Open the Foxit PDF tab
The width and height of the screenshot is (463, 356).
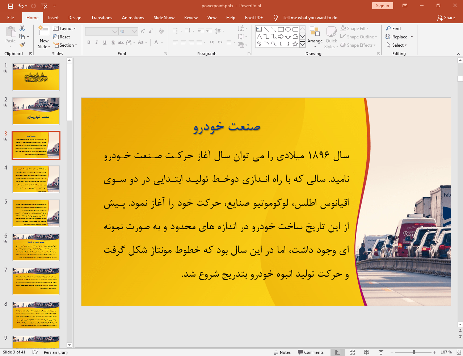pos(254,17)
